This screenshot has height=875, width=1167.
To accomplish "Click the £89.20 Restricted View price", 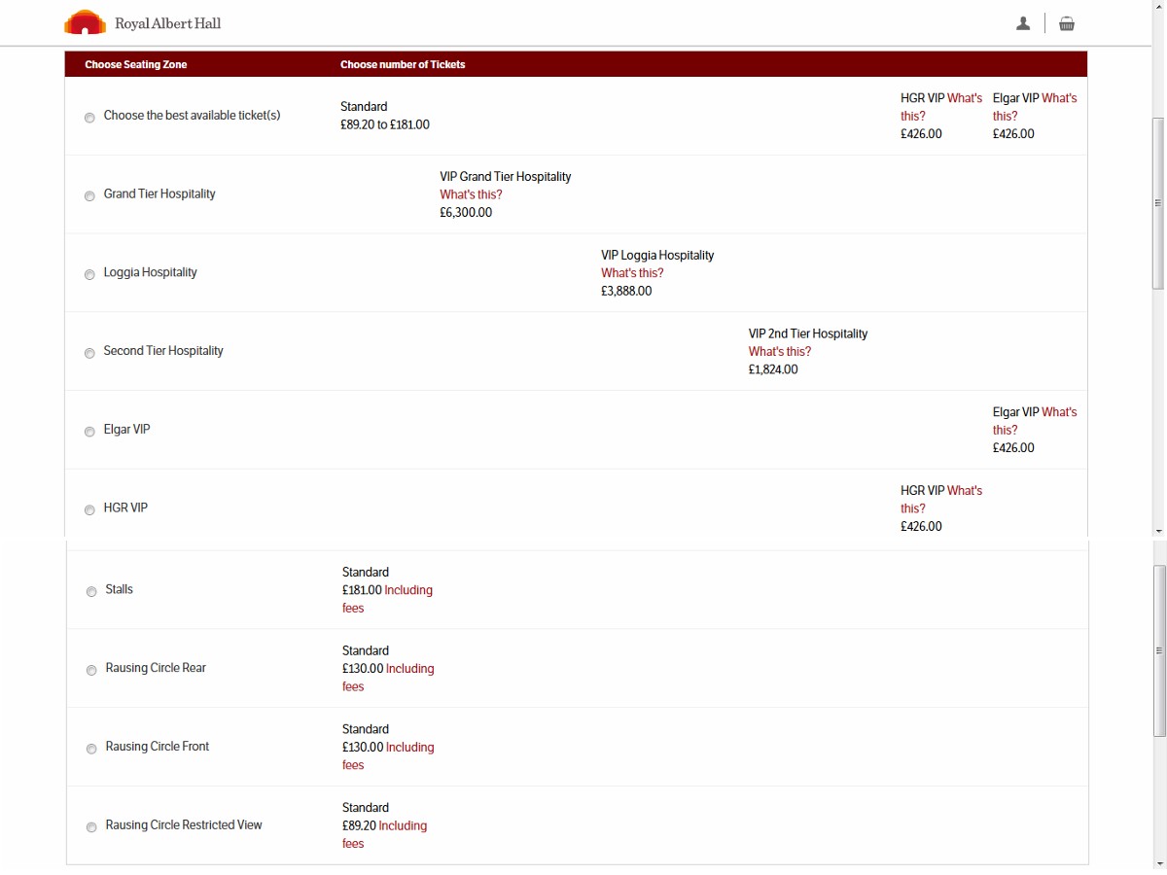I will click(x=359, y=826).
